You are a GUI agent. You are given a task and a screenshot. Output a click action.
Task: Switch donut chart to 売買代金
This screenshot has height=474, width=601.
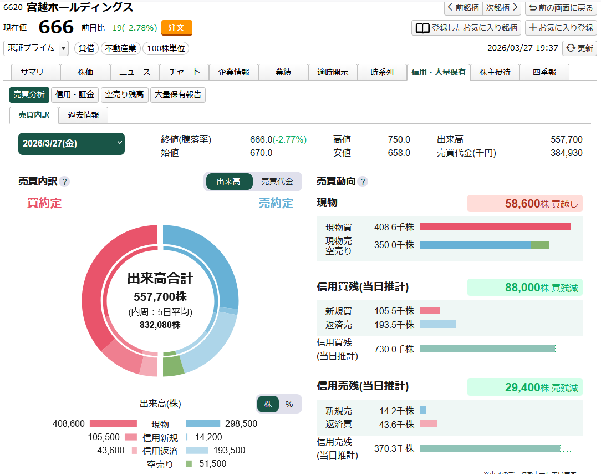coord(277,181)
